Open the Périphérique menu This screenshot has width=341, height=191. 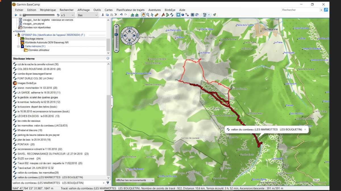coord(48,10)
